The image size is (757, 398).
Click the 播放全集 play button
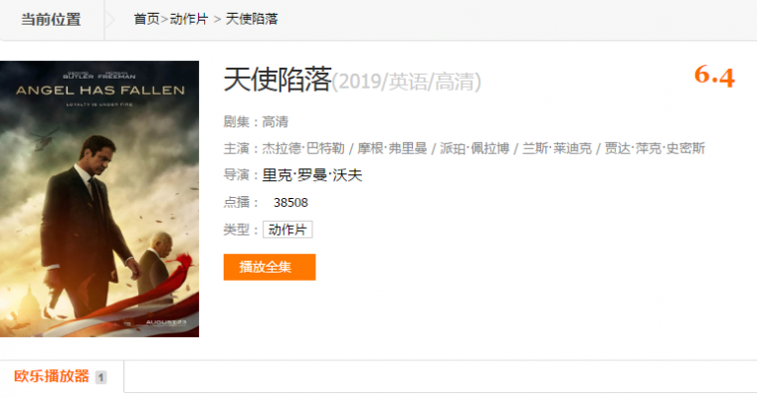270,267
